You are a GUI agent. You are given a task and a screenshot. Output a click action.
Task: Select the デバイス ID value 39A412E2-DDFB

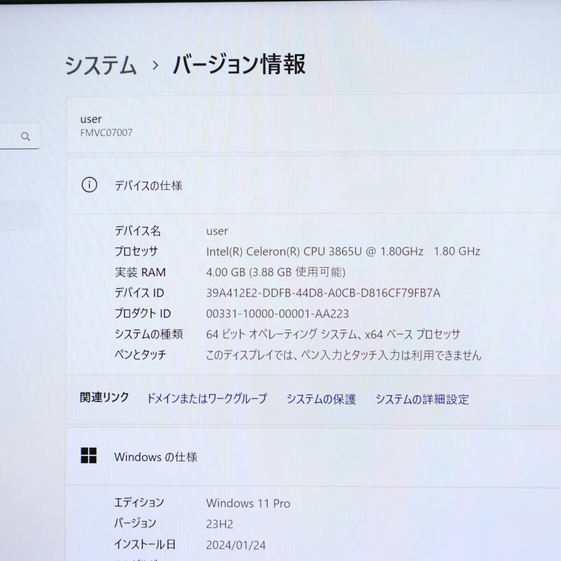click(x=323, y=293)
